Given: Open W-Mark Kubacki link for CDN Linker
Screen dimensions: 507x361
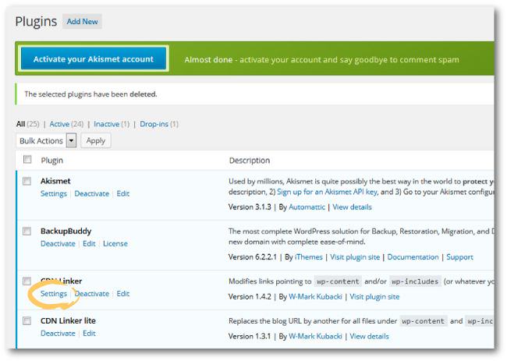Looking at the screenshot, I should [x=315, y=297].
